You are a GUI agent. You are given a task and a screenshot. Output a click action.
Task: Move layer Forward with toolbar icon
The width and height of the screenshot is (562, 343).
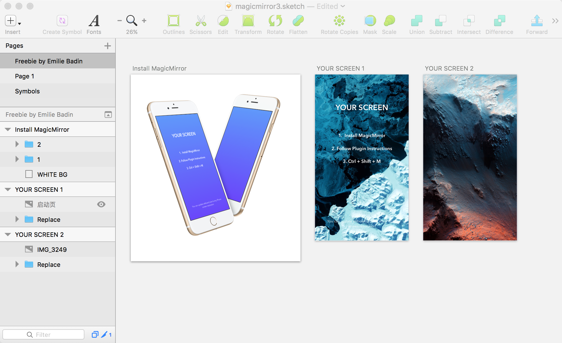coord(536,21)
